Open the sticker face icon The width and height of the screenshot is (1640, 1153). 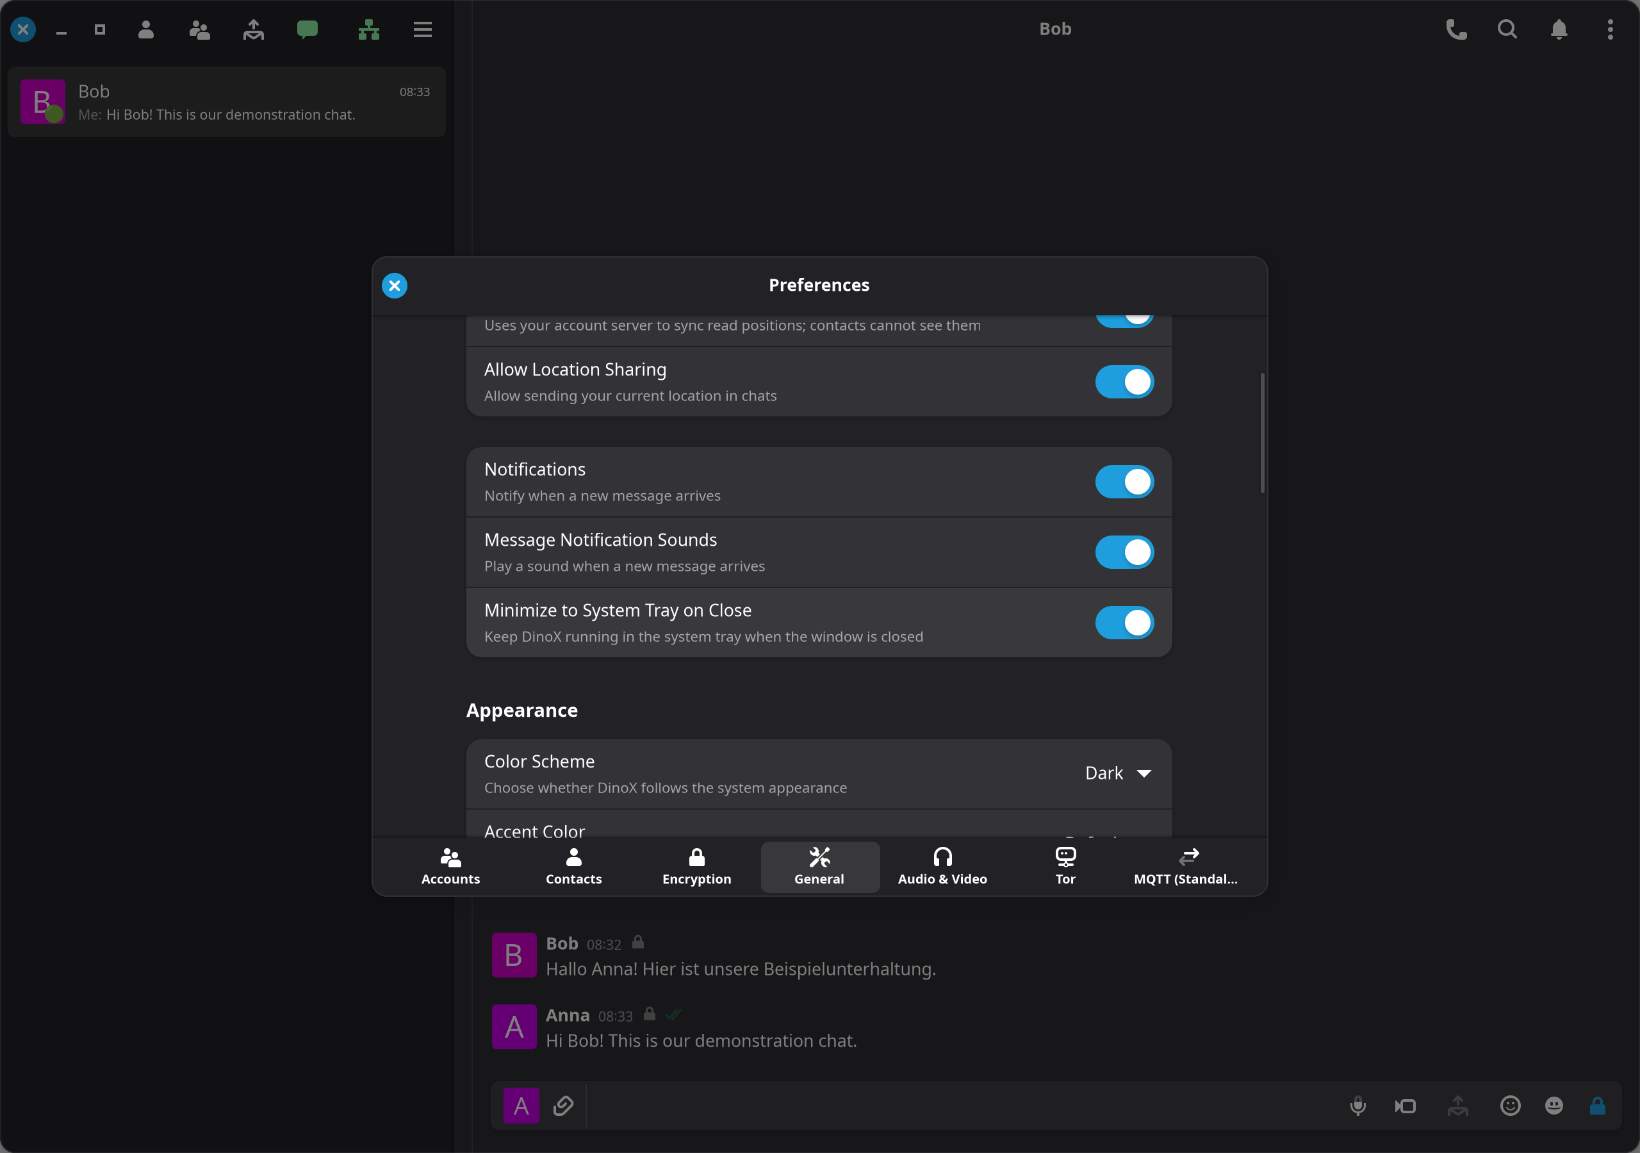[x=1554, y=1106]
